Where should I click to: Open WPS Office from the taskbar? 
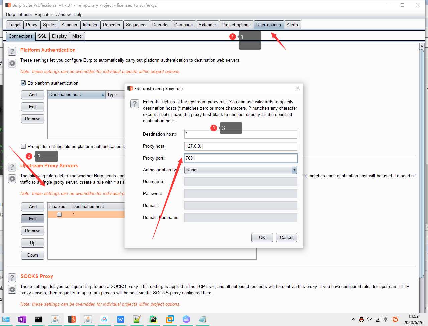point(121,319)
